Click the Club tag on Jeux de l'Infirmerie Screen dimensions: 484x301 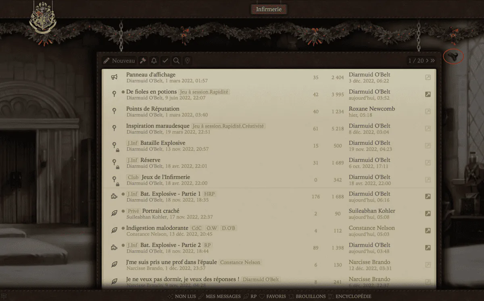(133, 177)
